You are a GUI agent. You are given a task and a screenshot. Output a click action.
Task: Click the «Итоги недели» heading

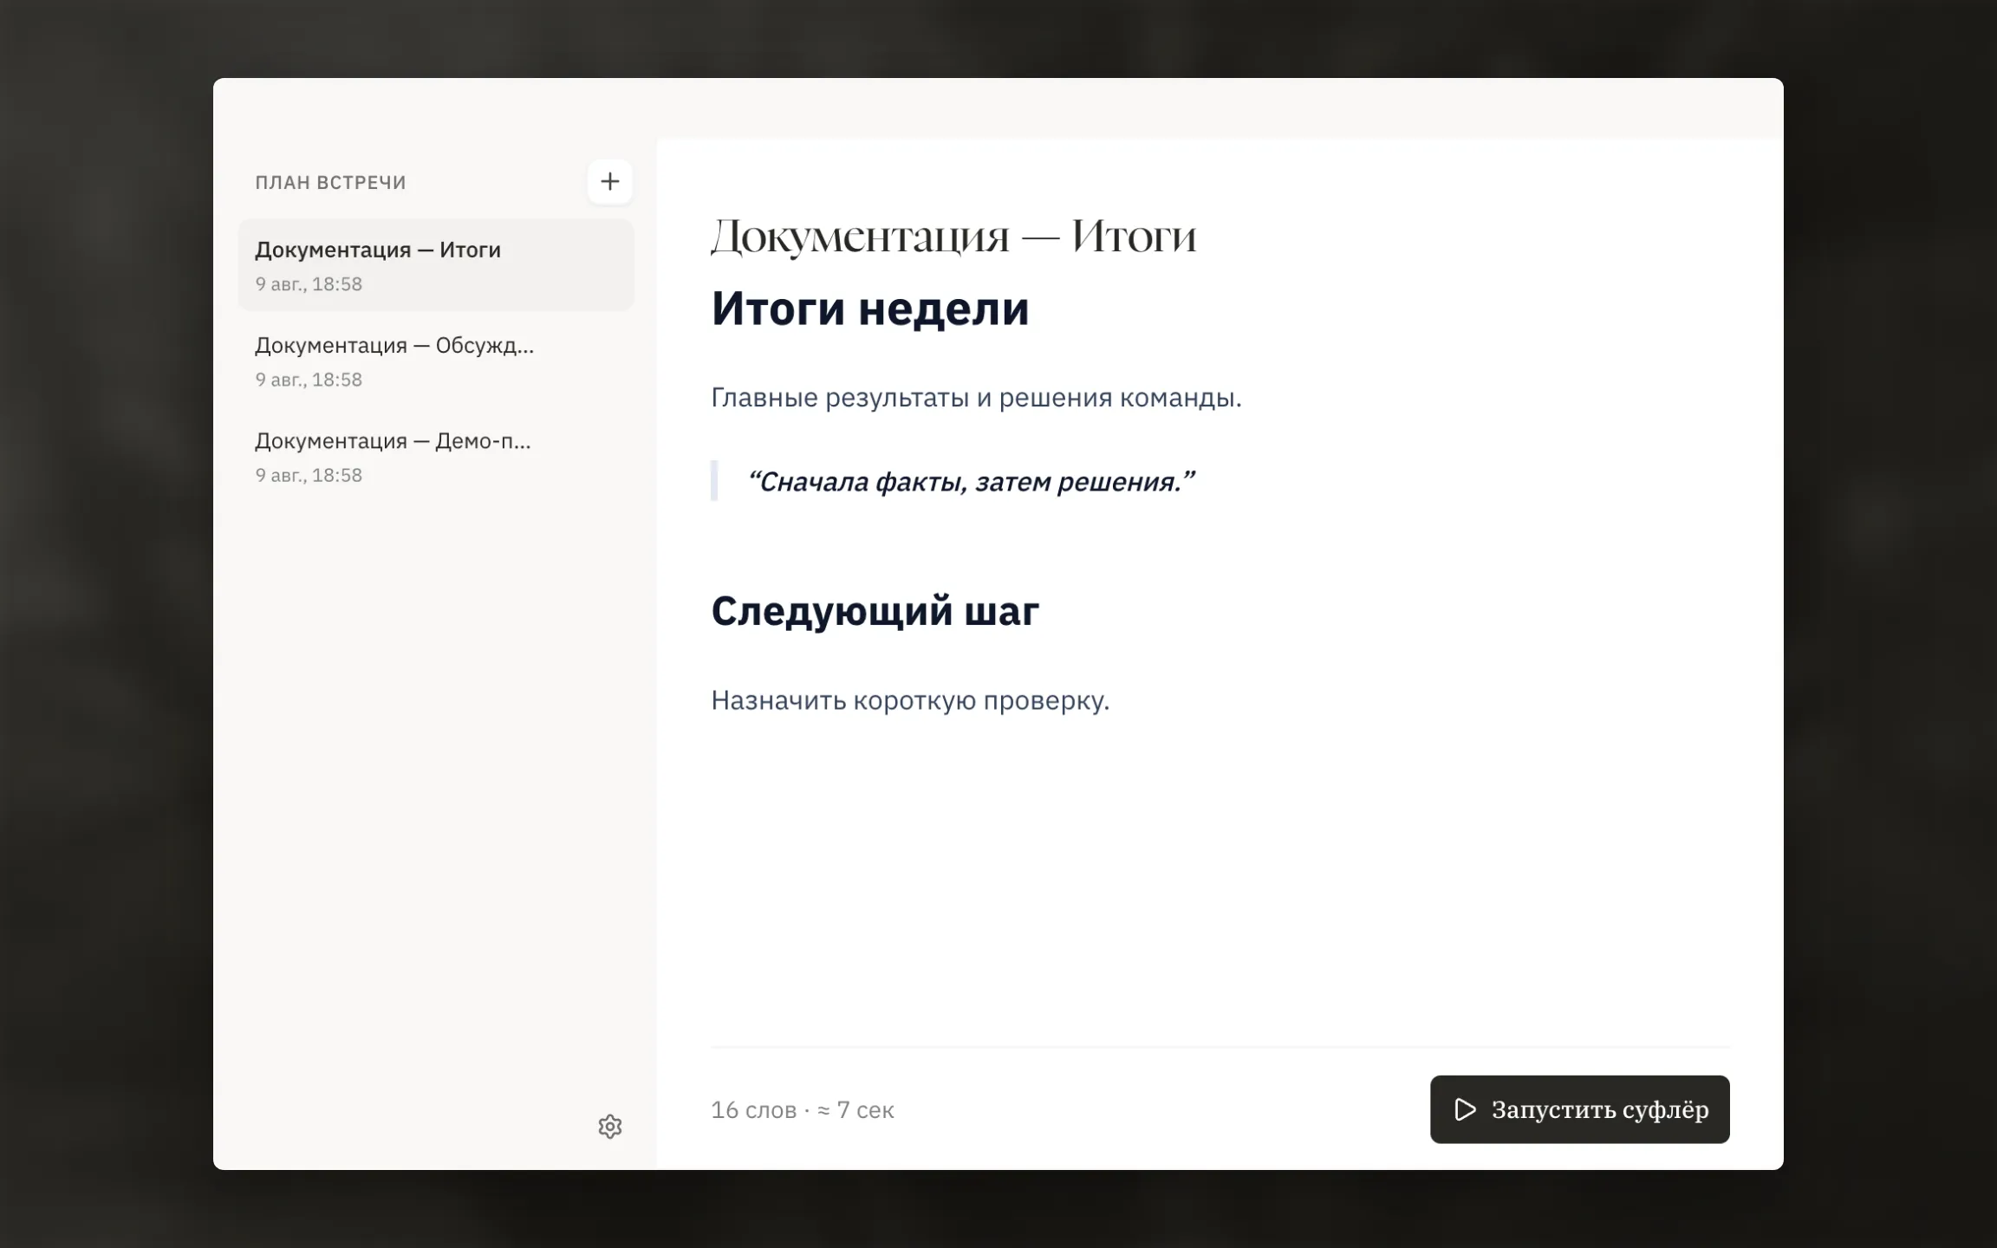tap(870, 308)
